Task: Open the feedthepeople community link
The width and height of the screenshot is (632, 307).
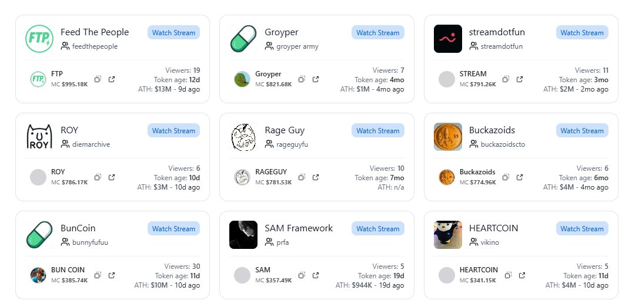Action: (95, 46)
